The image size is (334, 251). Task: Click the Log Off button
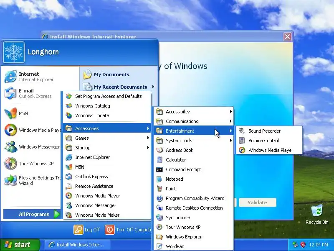(x=87, y=230)
